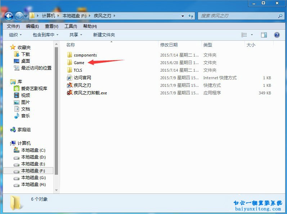Click the change view icon
The image size is (287, 214).
click(244, 35)
